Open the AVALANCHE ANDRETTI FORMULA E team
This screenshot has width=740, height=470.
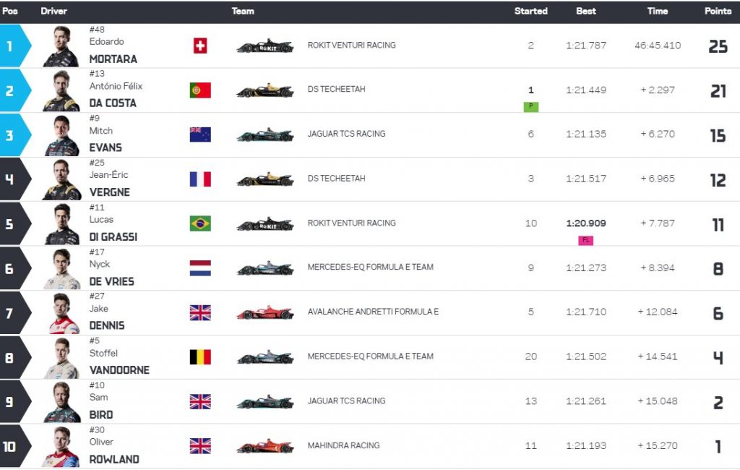coord(373,312)
